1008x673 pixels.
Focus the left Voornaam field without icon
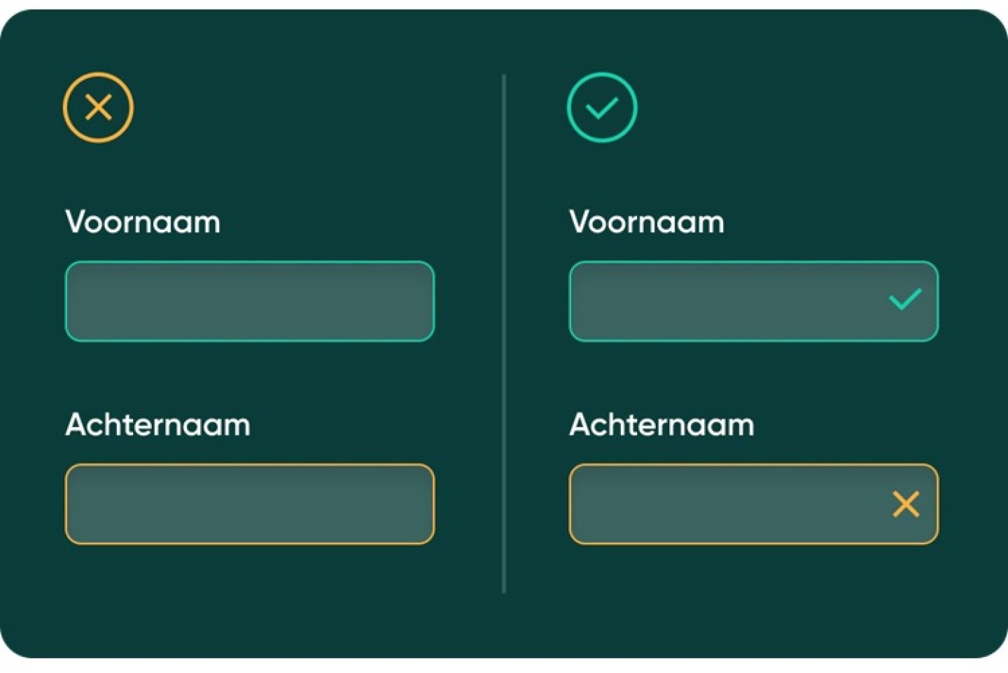(x=249, y=301)
